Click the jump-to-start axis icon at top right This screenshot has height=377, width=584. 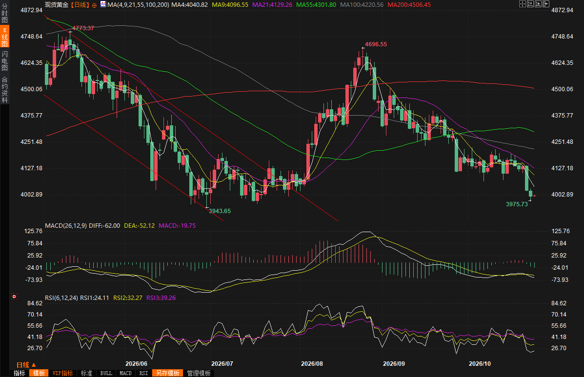click(530, 4)
